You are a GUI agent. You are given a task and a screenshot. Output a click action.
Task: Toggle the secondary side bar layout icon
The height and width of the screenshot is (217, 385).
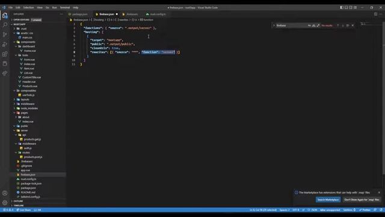coord(351,8)
